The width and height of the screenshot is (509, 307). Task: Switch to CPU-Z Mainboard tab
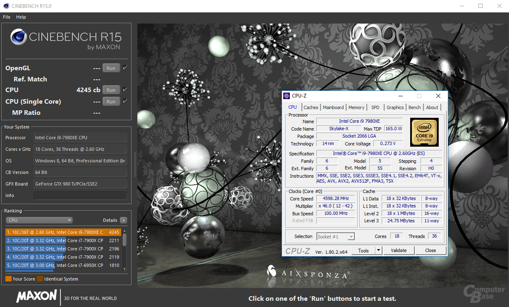coord(333,107)
